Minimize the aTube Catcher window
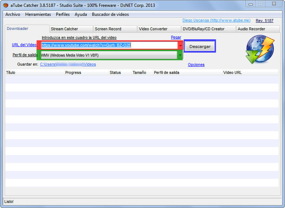The image size is (285, 208). click(x=251, y=4)
